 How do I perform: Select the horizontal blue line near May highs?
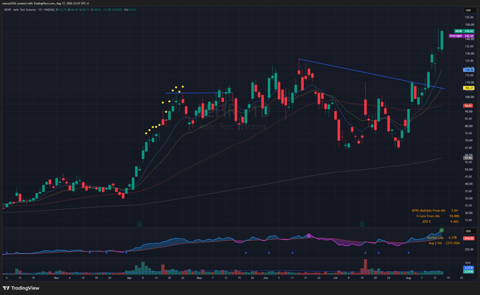pyautogui.click(x=199, y=93)
